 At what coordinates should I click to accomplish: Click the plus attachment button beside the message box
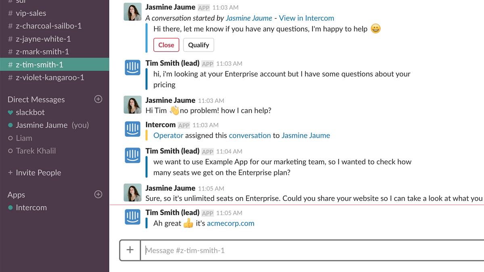(x=130, y=250)
